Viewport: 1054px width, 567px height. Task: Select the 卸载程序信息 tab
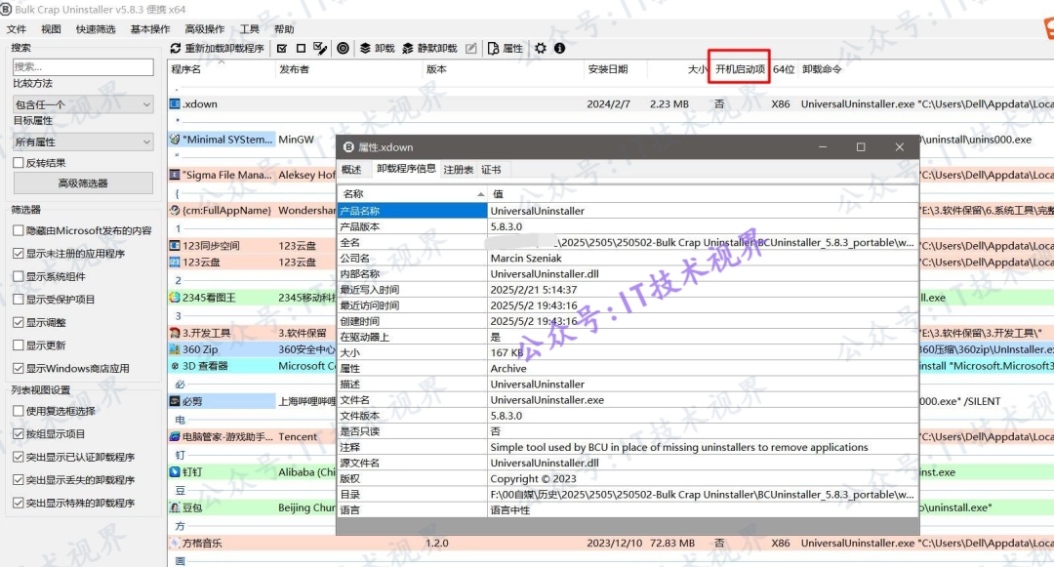click(x=406, y=169)
